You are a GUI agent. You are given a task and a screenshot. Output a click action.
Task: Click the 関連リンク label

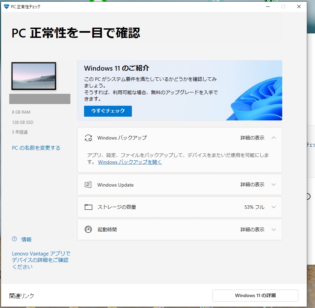pyautogui.click(x=22, y=296)
